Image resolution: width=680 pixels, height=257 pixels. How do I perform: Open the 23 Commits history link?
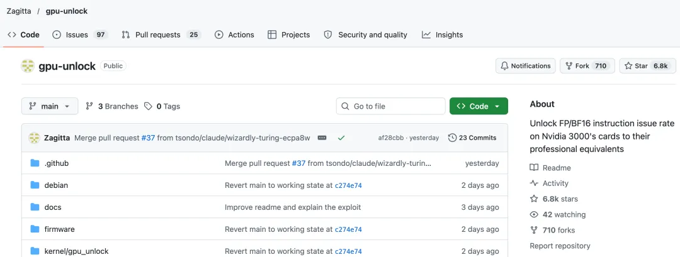(472, 138)
